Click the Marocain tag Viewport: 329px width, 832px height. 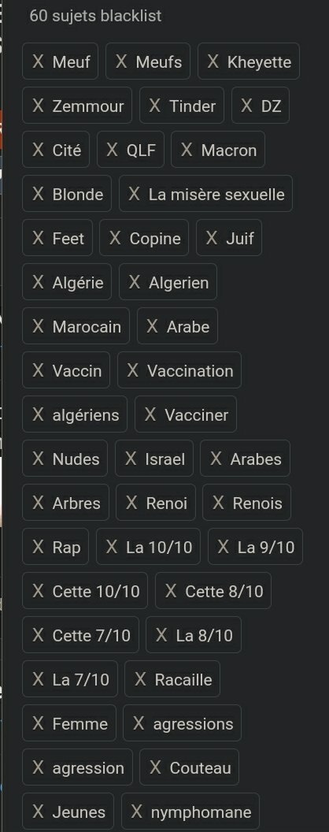point(76,326)
